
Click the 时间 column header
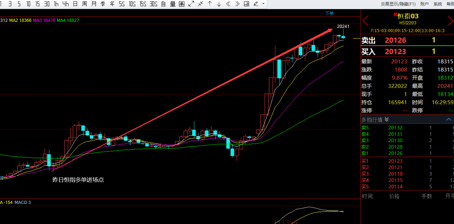click(367, 196)
